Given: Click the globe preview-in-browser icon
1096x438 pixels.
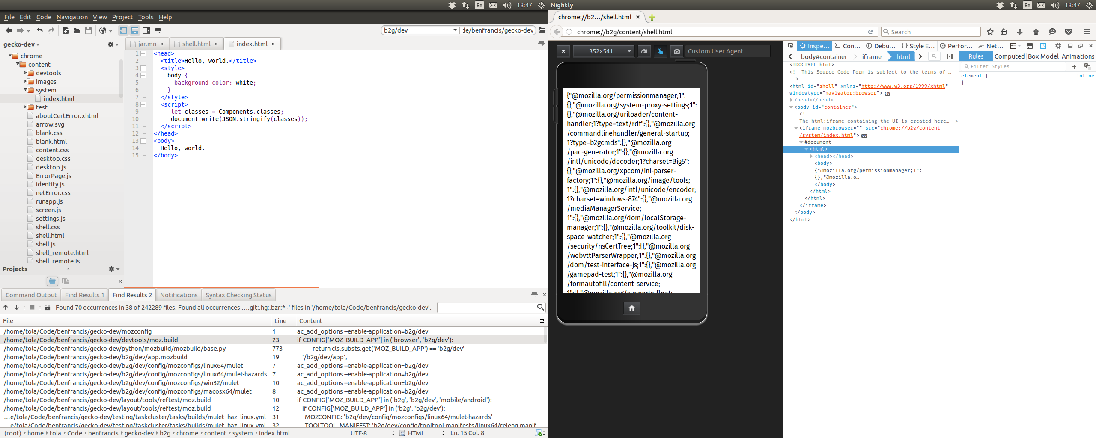Looking at the screenshot, I should pos(103,30).
